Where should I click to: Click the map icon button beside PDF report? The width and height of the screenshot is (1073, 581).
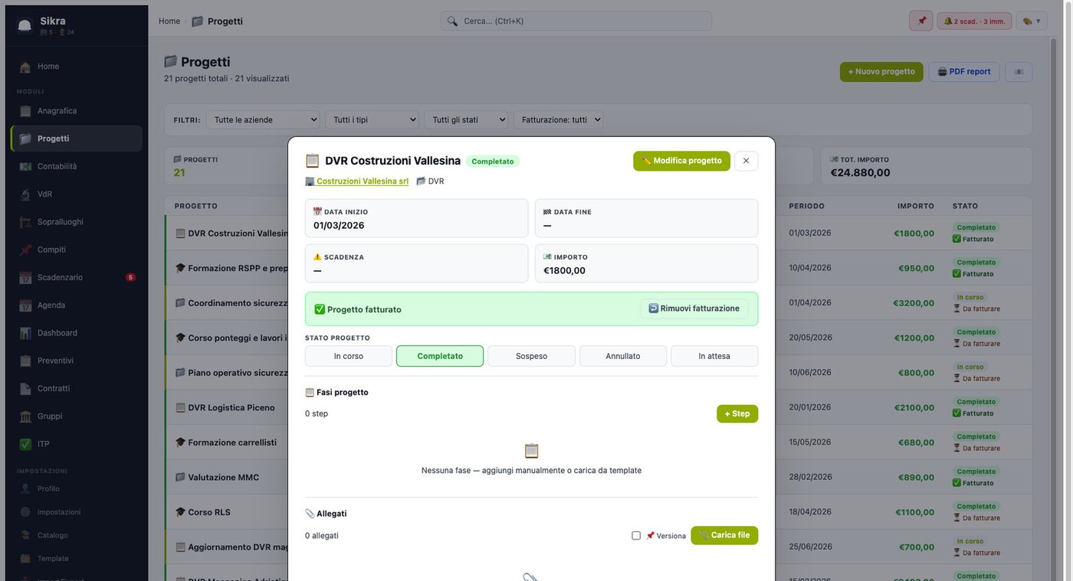(1019, 72)
